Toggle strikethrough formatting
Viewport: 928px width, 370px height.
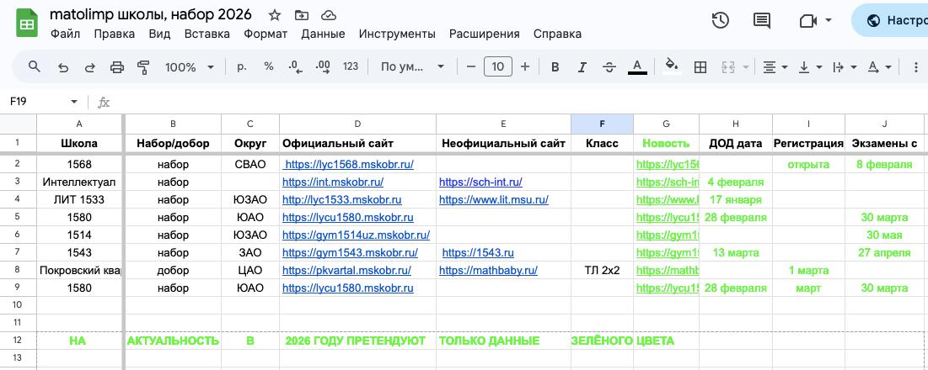(609, 67)
